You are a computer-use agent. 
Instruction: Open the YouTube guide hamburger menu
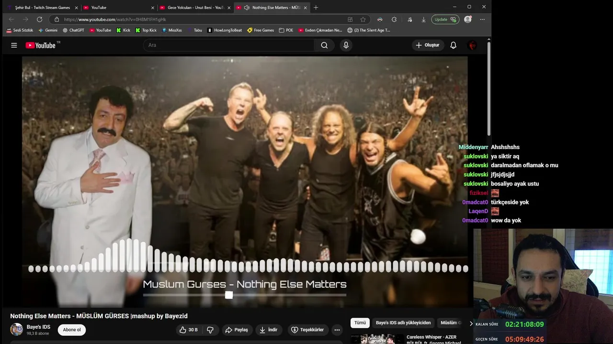coord(14,45)
